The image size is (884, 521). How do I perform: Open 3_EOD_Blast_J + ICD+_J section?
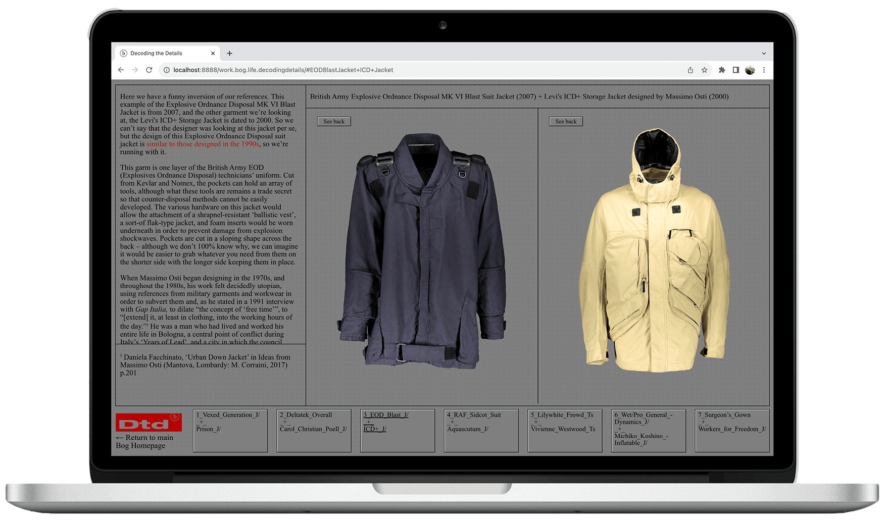click(398, 431)
